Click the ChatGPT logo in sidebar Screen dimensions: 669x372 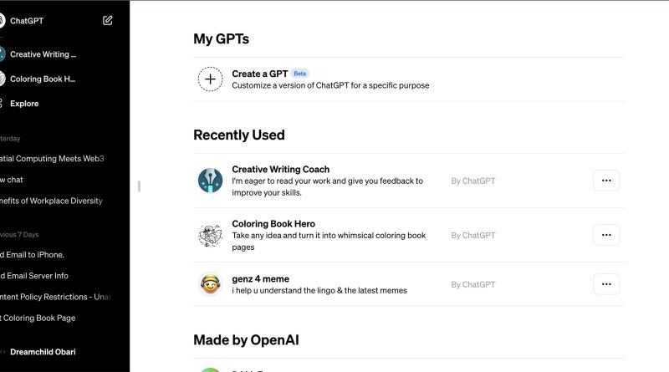click(3, 20)
